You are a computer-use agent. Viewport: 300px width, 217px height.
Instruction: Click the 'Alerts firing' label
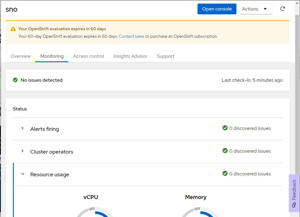click(45, 129)
